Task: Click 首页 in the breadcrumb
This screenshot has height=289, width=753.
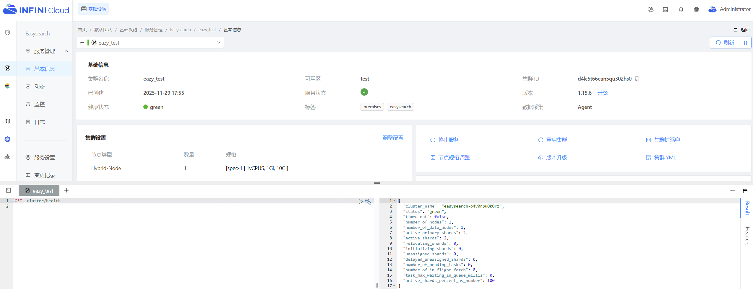Action: coord(82,30)
